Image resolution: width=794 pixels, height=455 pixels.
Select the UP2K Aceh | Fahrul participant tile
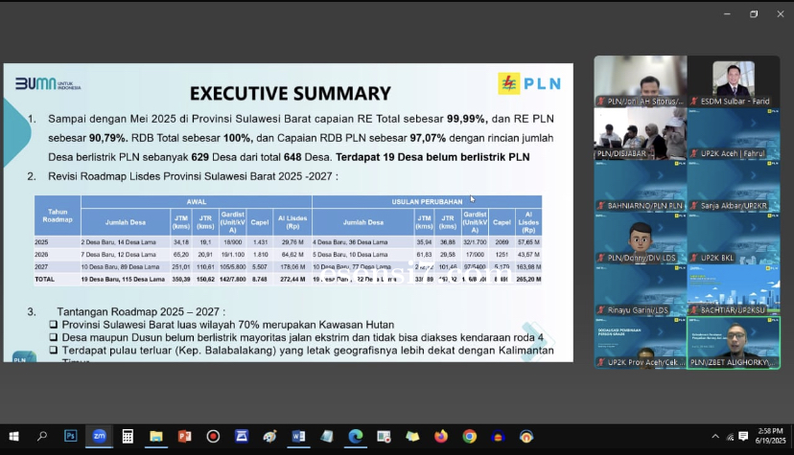pyautogui.click(x=734, y=133)
